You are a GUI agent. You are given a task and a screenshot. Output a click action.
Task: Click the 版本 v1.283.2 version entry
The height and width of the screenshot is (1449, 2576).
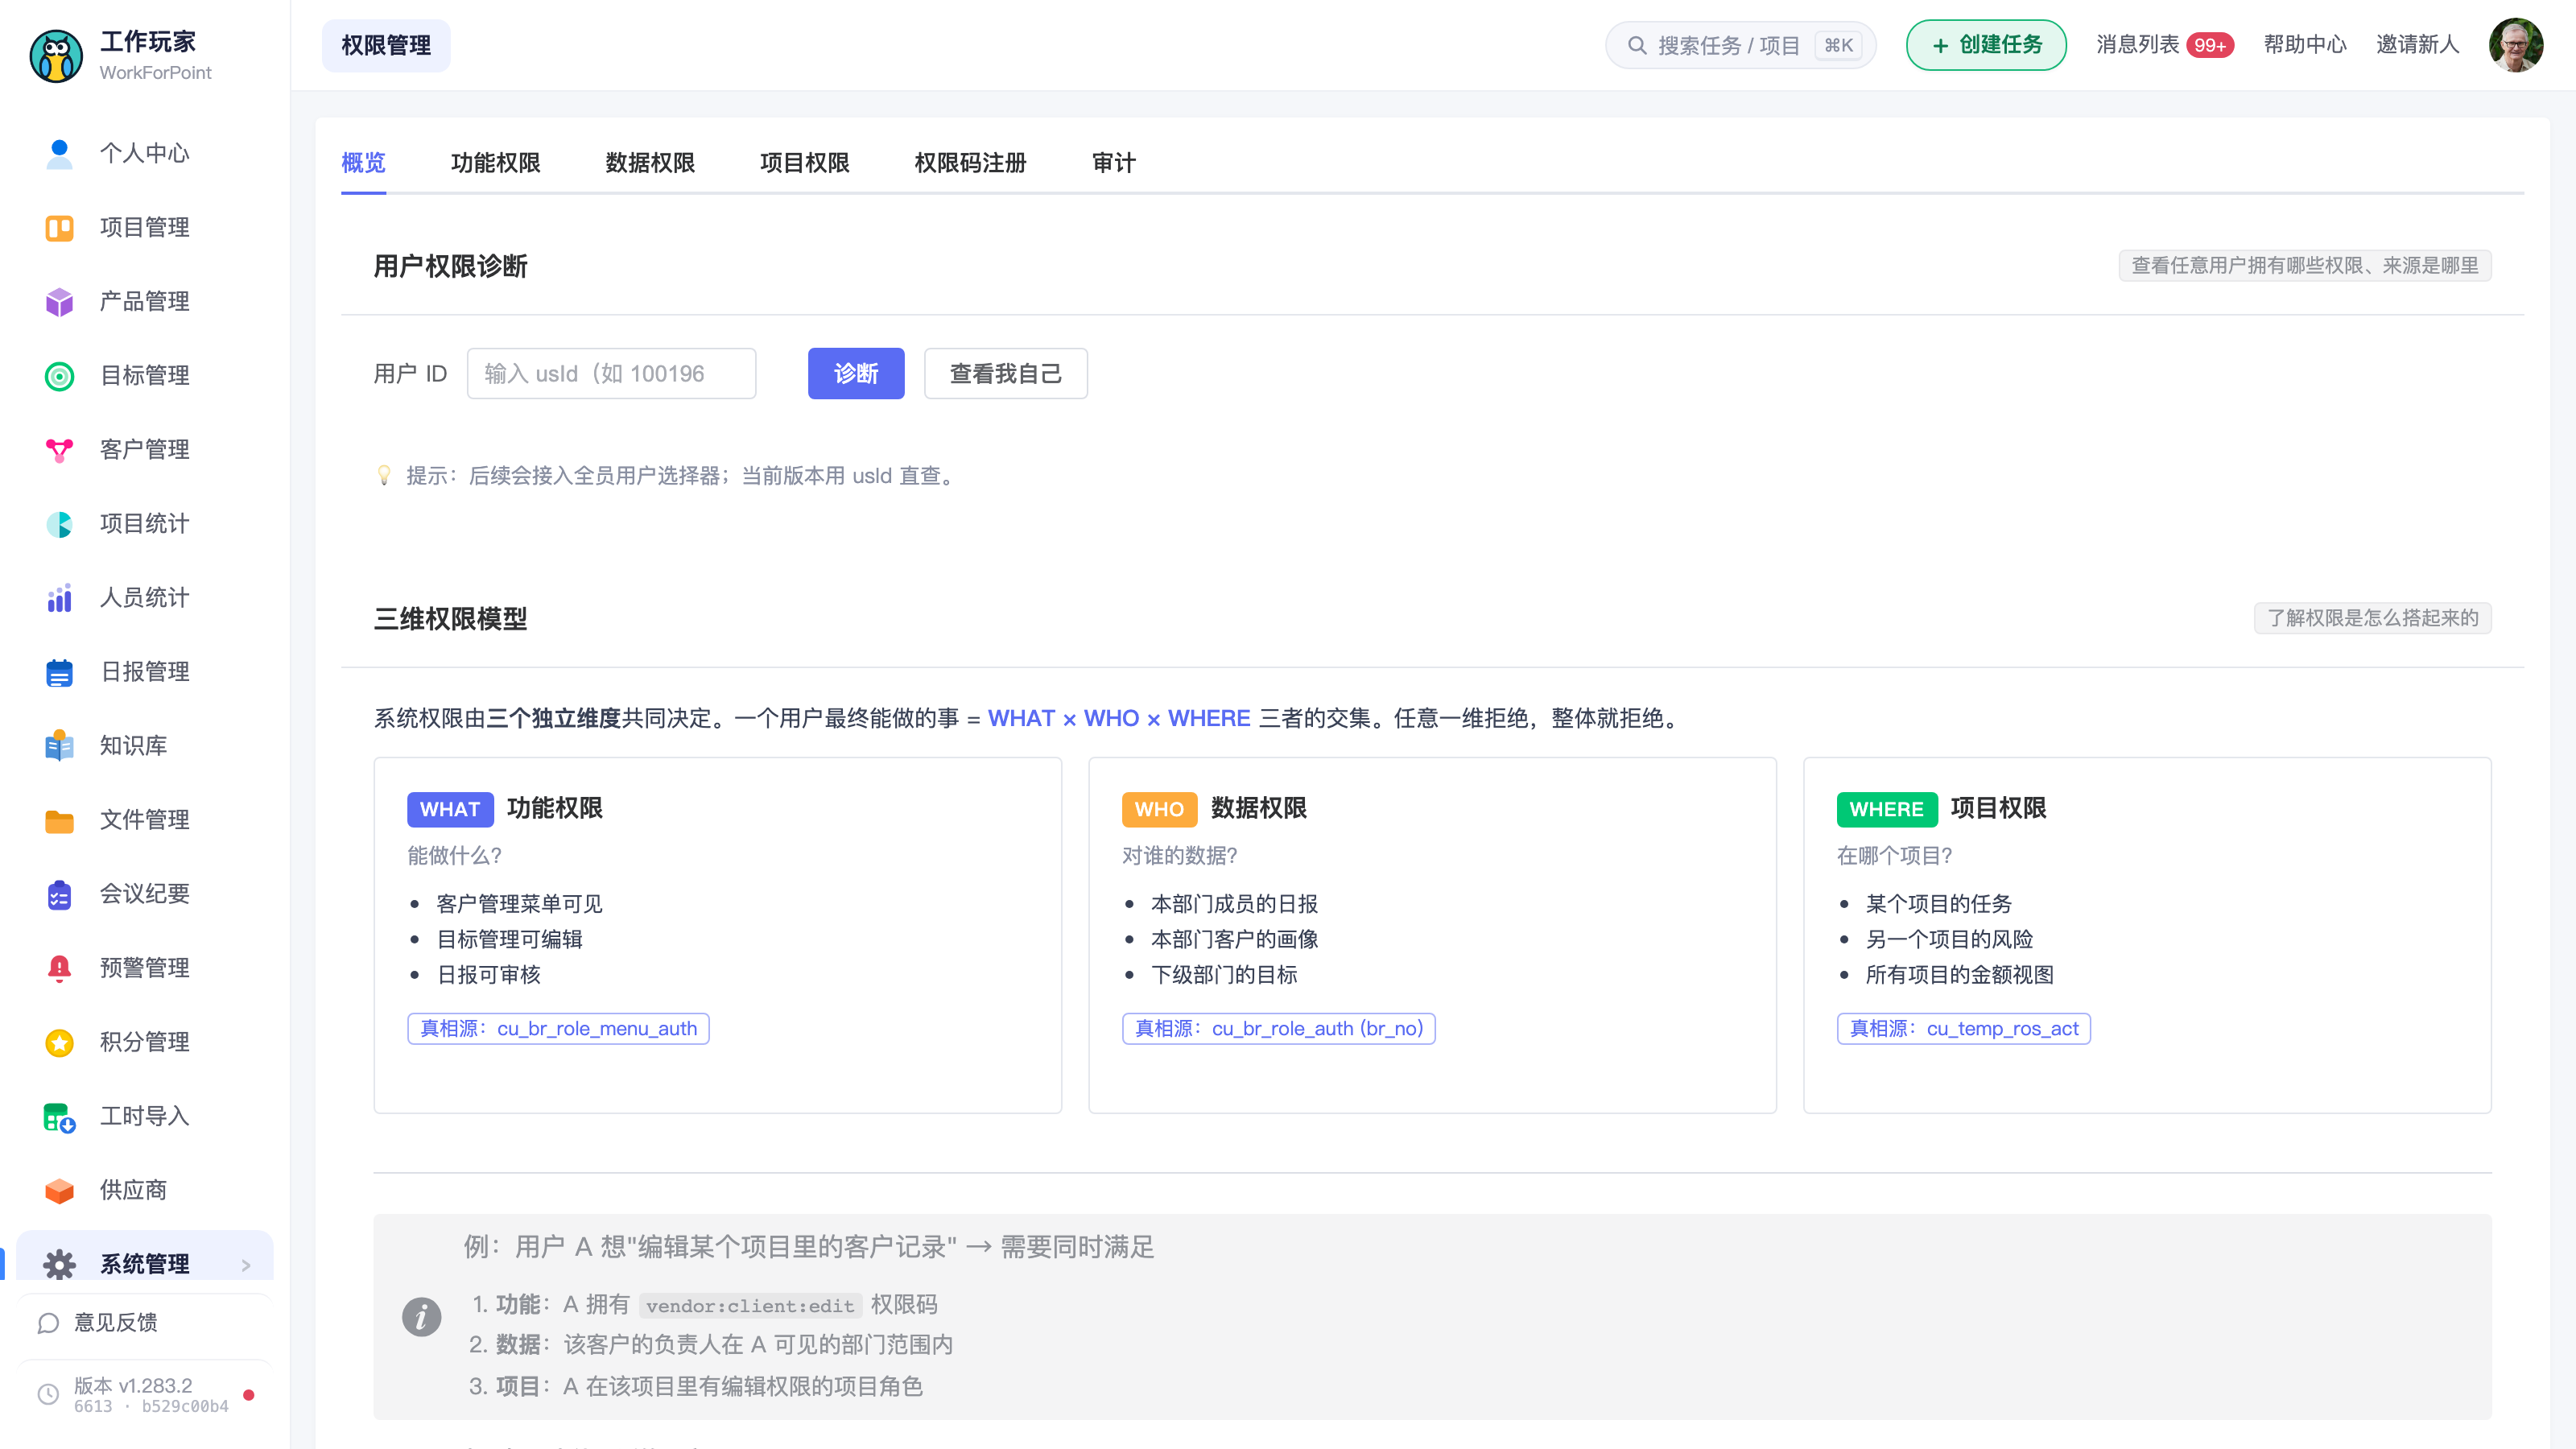pos(146,1394)
